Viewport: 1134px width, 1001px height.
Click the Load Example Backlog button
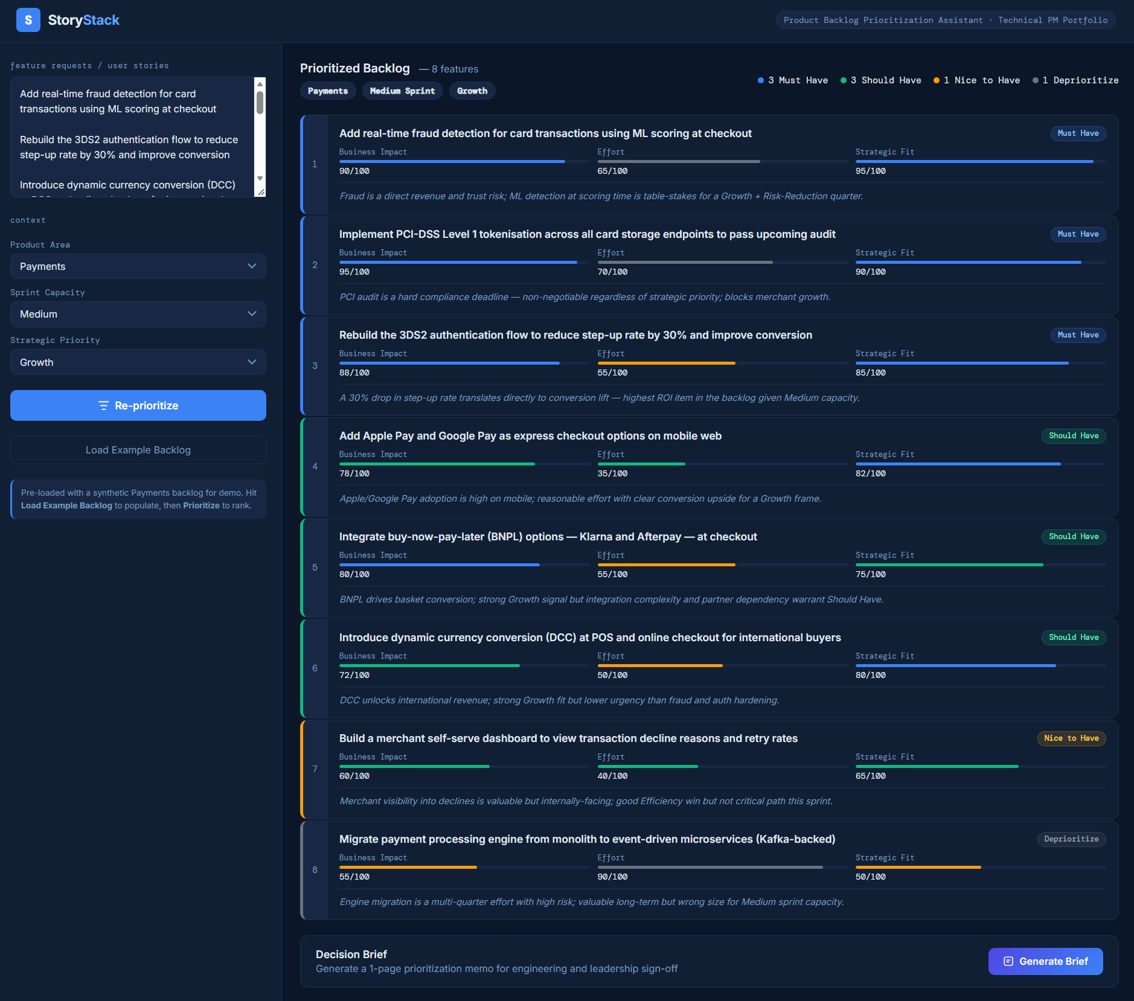click(x=138, y=450)
